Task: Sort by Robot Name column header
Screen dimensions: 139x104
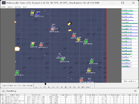Action: [15, 95]
